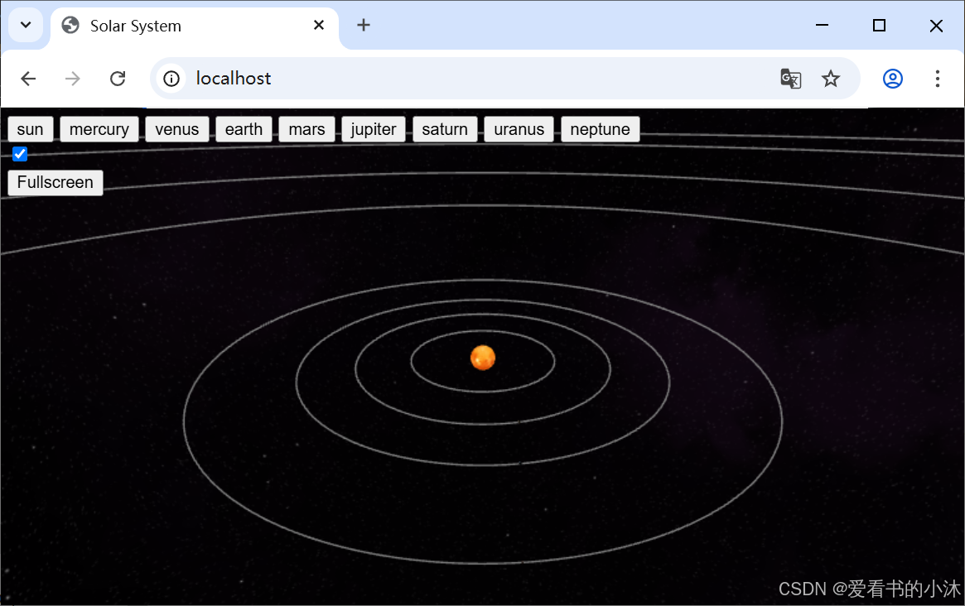965x606 pixels.
Task: Minimize the browser window
Action: click(x=823, y=25)
